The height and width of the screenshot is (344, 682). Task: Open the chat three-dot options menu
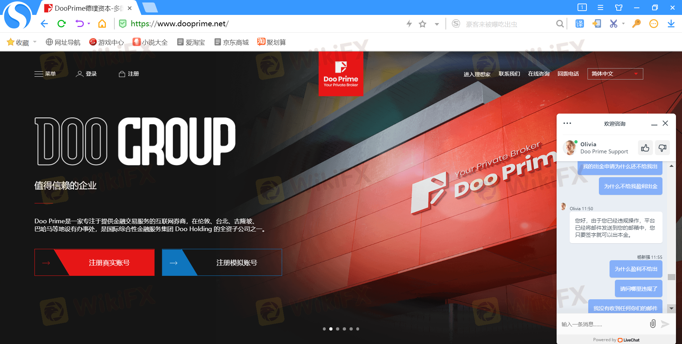click(567, 123)
